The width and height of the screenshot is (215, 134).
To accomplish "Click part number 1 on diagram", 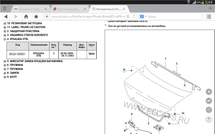I will pos(178,123).
